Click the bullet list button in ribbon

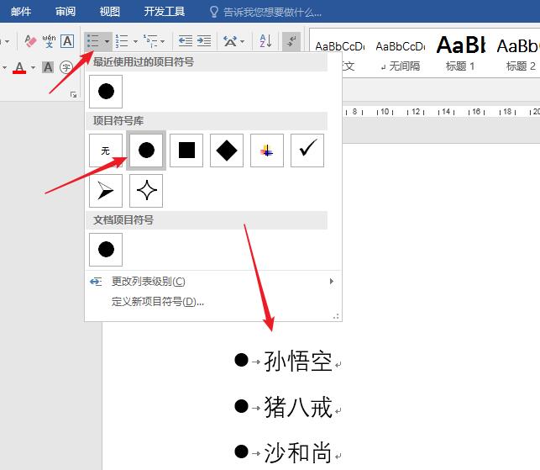[x=93, y=40]
